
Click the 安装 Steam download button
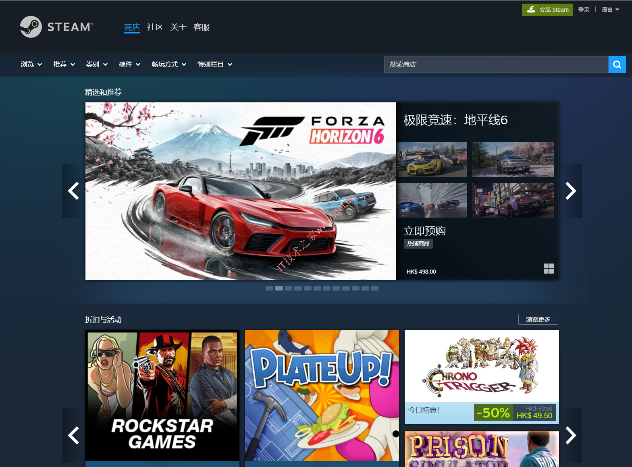(547, 10)
